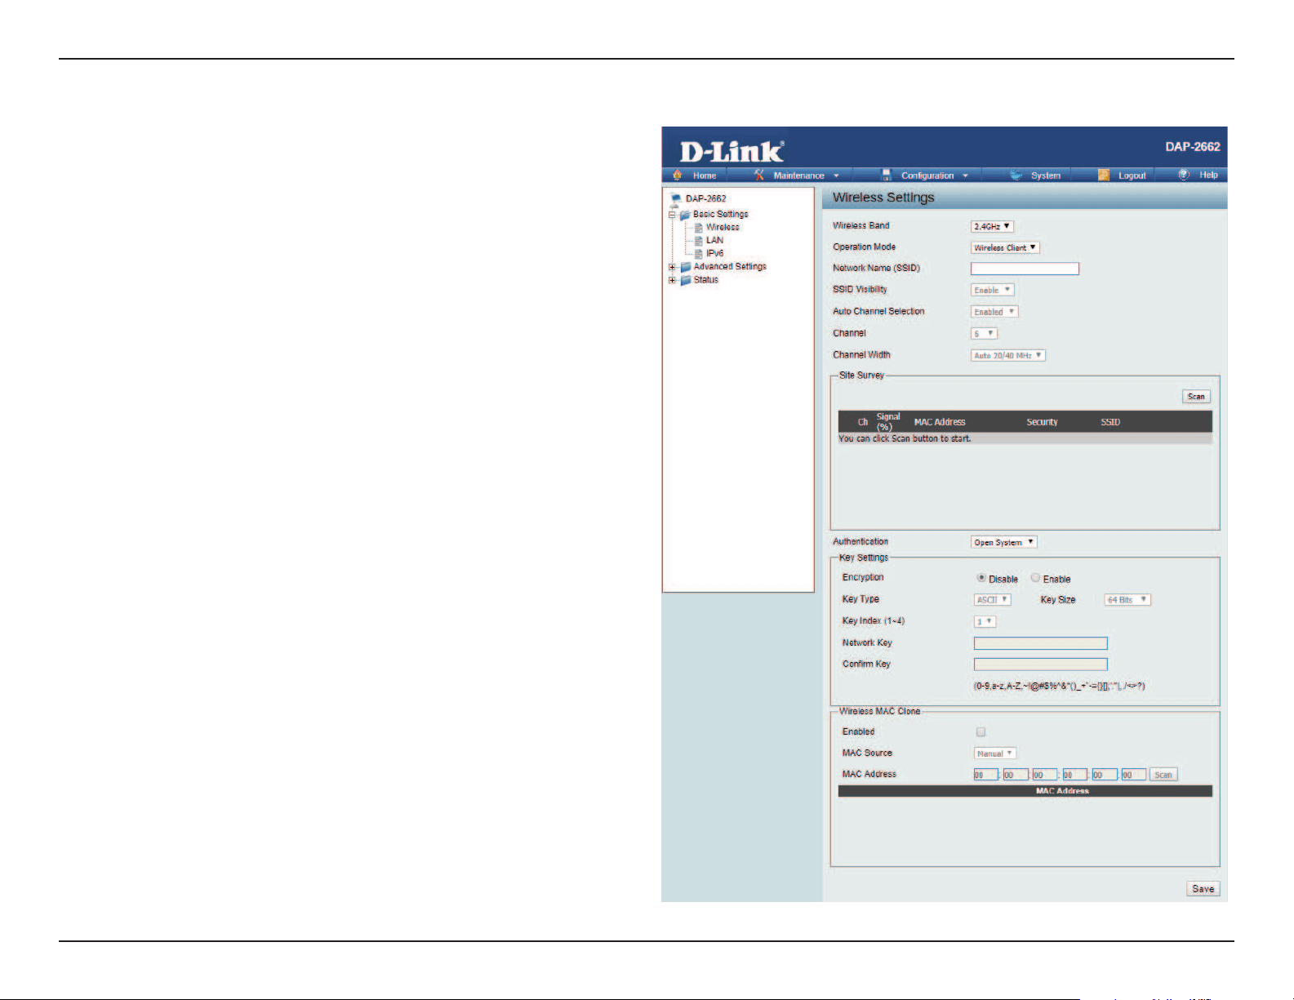Viewport: 1294px width, 1000px height.
Task: Click the Save button
Action: tap(1203, 889)
